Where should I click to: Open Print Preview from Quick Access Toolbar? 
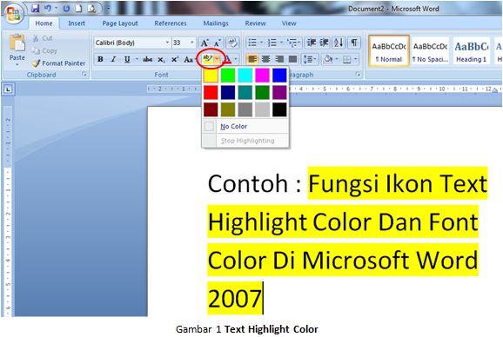point(91,9)
